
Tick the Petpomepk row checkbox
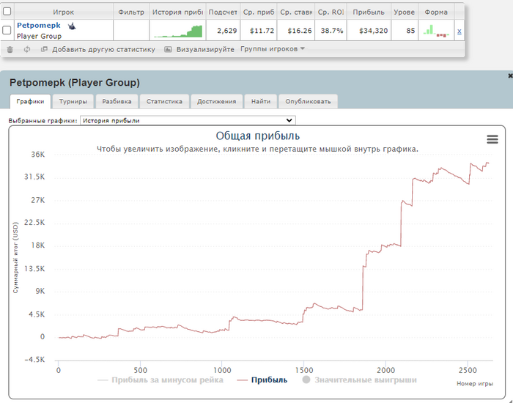[7, 30]
